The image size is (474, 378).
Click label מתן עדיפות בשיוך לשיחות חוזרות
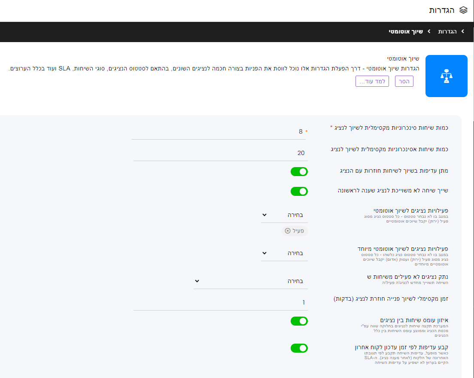coord(394,171)
